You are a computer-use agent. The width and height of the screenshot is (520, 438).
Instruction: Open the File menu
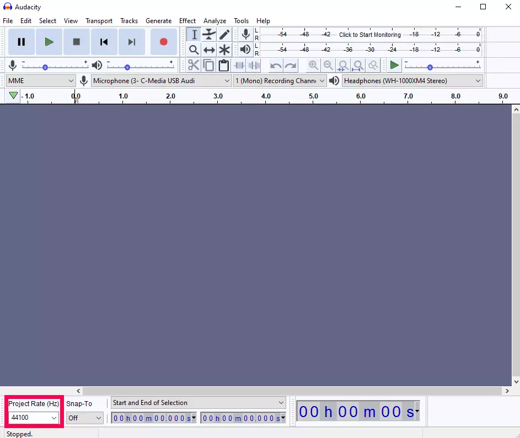(x=8, y=21)
